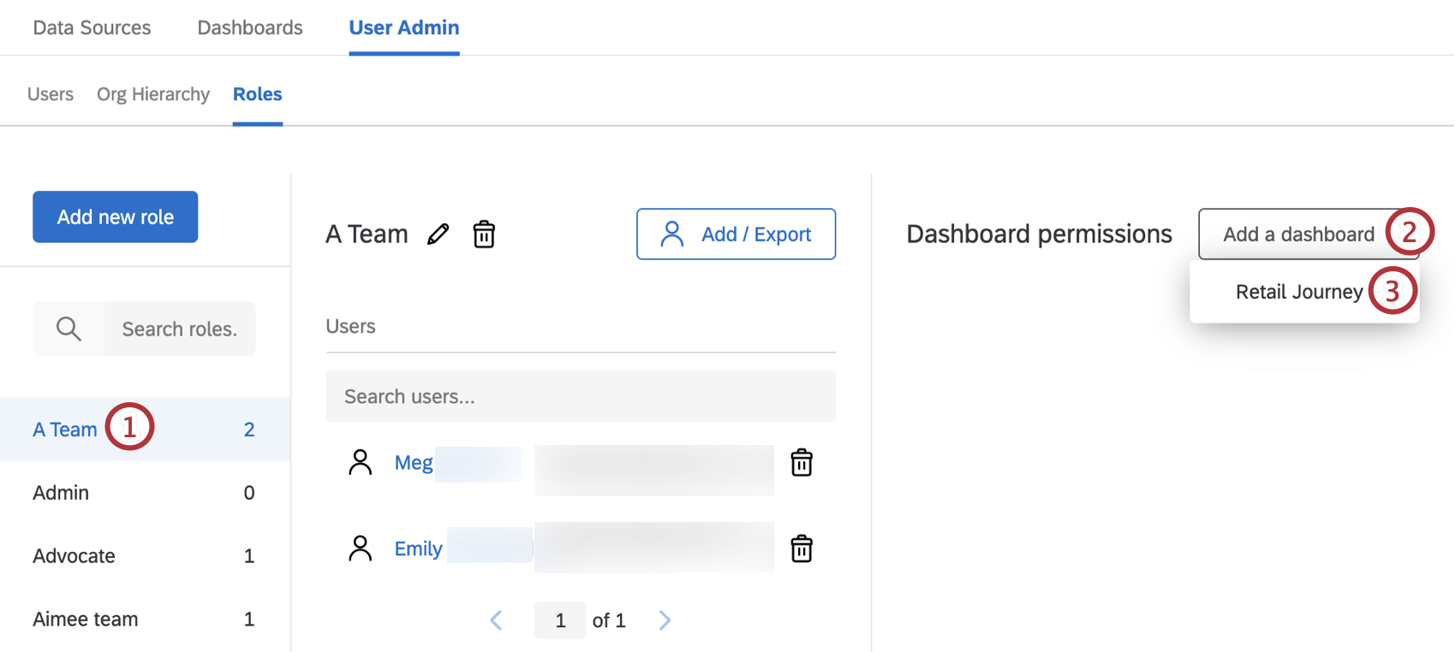1456x652 pixels.
Task: Click the Add / Export button
Action: (x=736, y=234)
